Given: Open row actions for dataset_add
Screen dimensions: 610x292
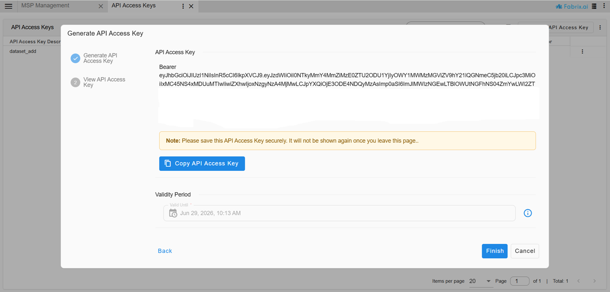Looking at the screenshot, I should pos(582,51).
